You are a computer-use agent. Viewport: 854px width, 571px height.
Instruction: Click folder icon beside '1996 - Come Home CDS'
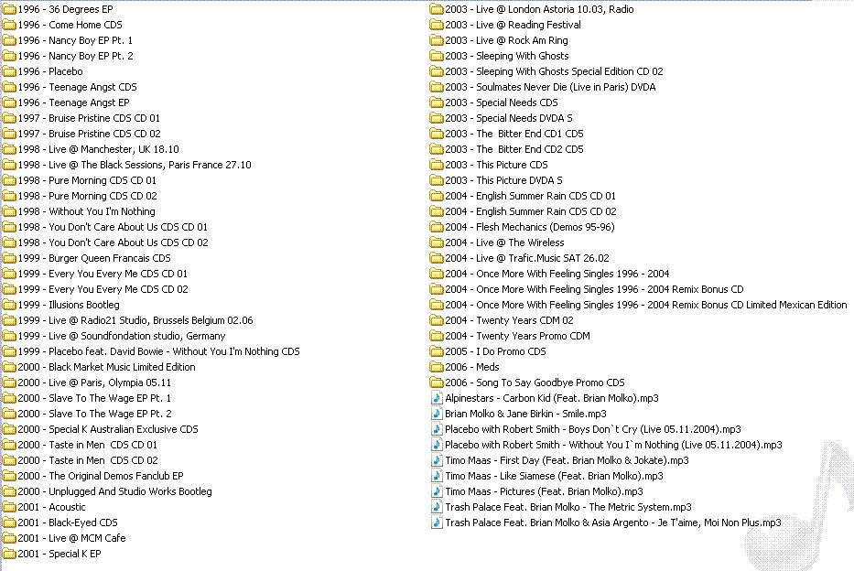click(9, 25)
